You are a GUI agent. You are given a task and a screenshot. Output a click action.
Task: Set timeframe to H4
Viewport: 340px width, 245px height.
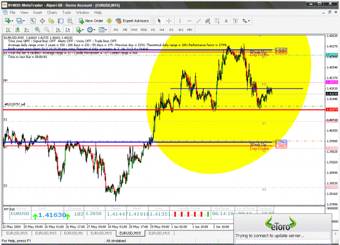[x=162, y=30]
